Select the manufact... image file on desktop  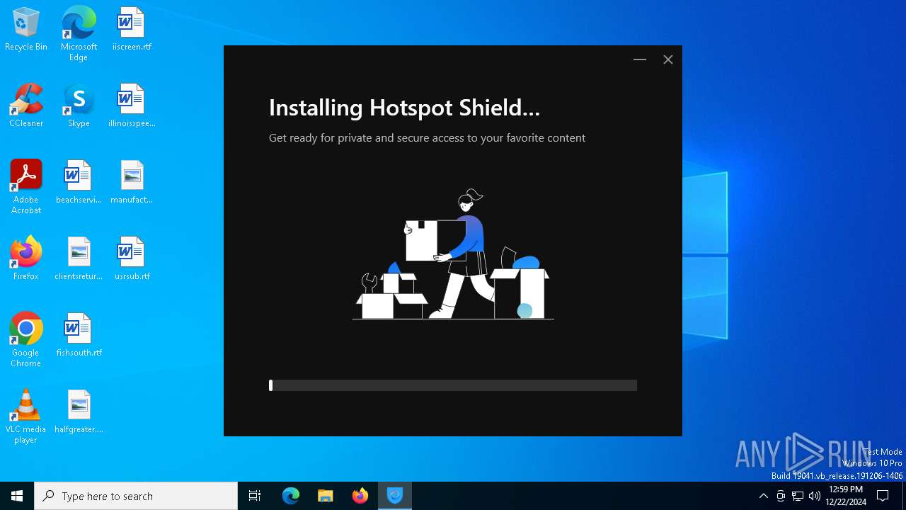tap(132, 183)
